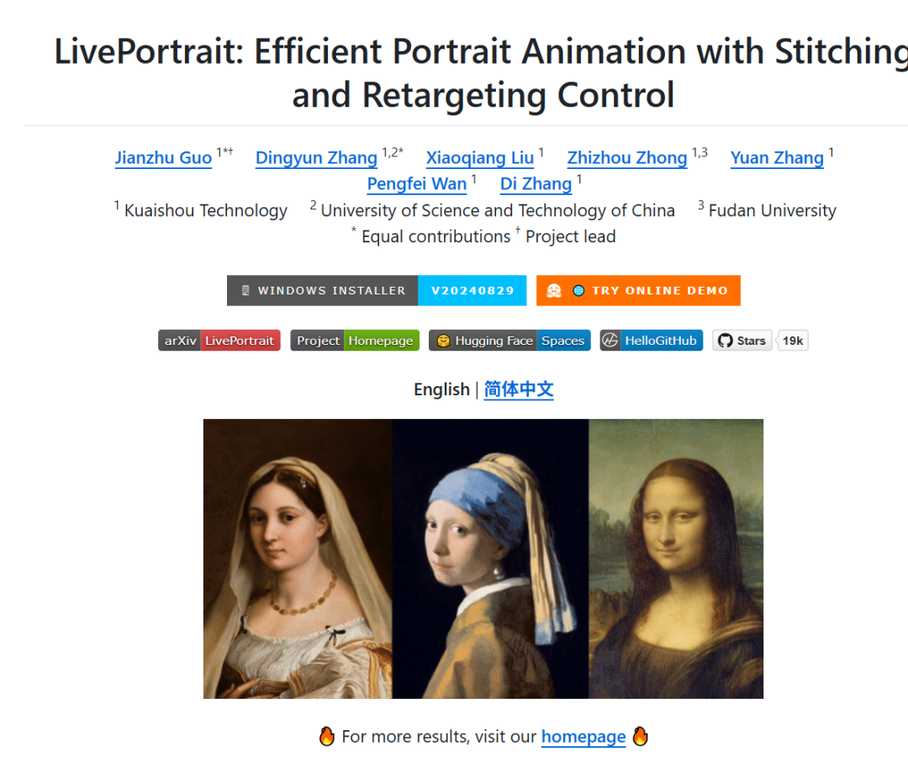Open Dingyun Zhang author link

tap(316, 157)
